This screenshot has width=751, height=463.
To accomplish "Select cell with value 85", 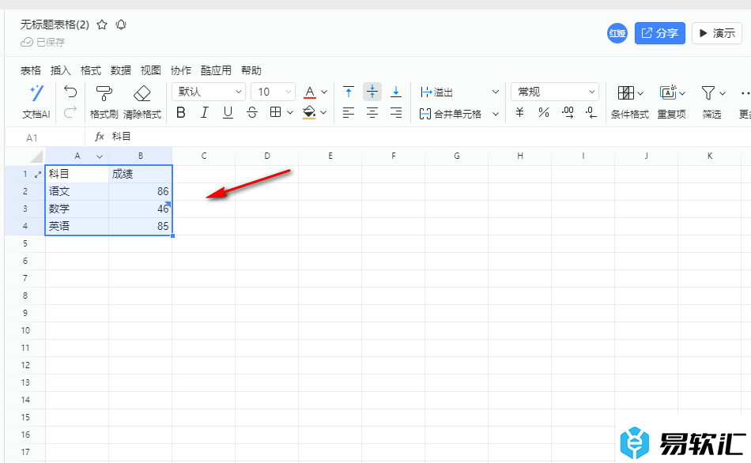I will pyautogui.click(x=141, y=226).
